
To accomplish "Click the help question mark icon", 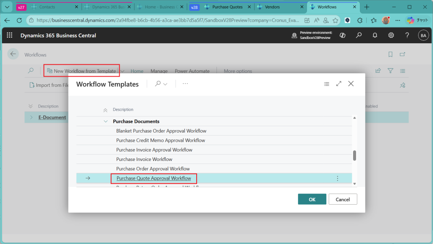I will click(407, 36).
